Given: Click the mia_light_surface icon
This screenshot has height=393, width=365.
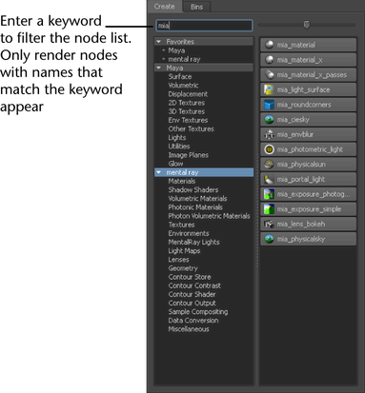Looking at the screenshot, I should tap(269, 89).
